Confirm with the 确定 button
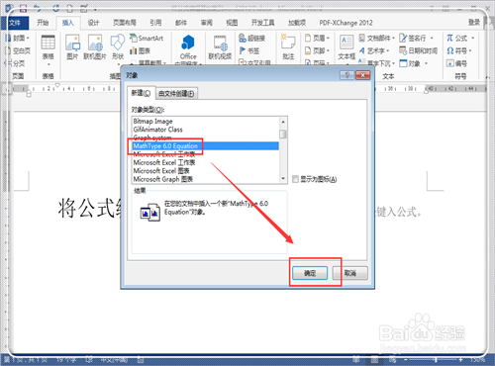The height and width of the screenshot is (366, 495). (x=310, y=273)
